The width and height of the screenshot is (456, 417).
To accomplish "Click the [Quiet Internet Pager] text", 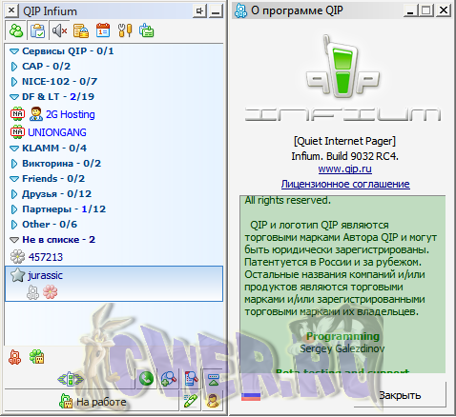I will point(344,141).
